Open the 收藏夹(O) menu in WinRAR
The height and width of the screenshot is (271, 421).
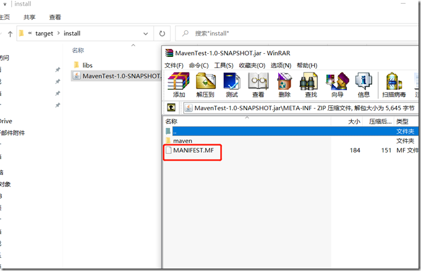(252, 66)
